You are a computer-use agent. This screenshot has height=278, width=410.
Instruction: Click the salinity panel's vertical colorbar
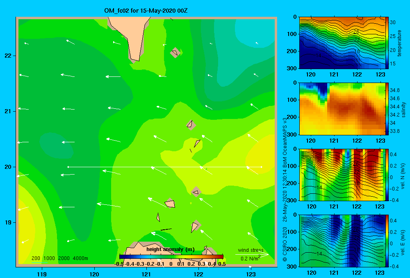tap(387, 109)
